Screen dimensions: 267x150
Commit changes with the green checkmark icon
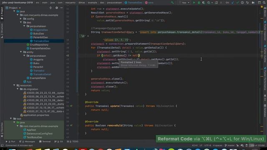(237, 2)
